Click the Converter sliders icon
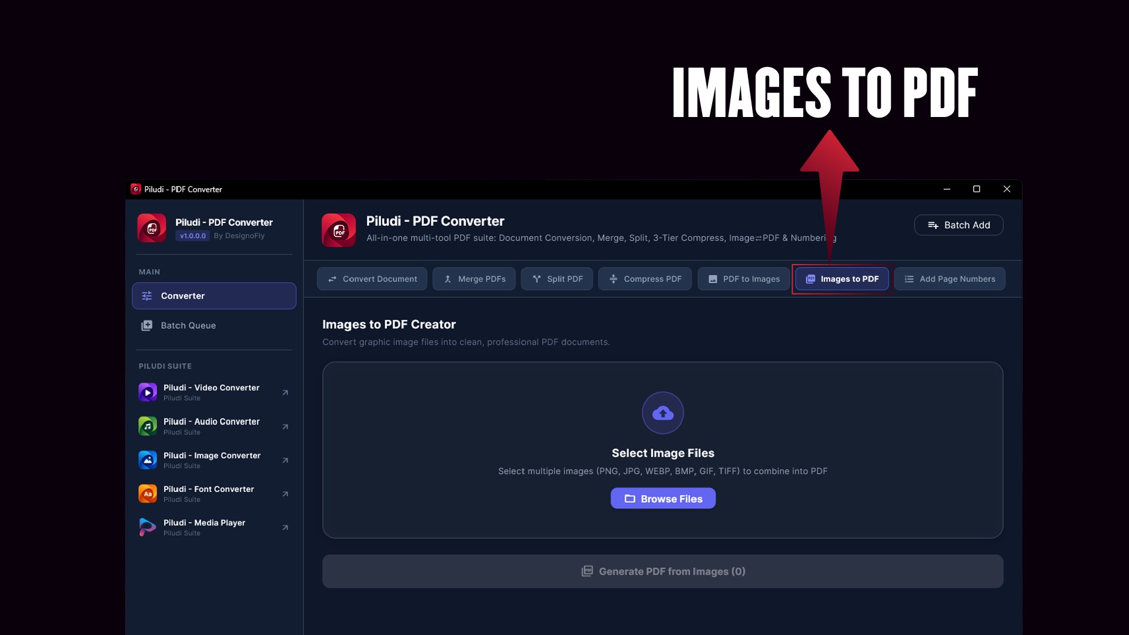Screen dimensions: 1129x635 pos(147,296)
